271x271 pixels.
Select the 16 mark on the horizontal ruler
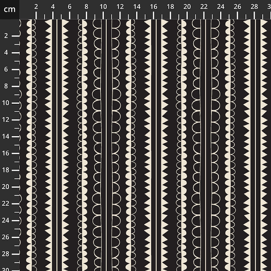153,7
